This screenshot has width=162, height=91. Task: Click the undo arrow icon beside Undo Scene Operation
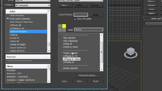pyautogui.click(x=8, y=19)
